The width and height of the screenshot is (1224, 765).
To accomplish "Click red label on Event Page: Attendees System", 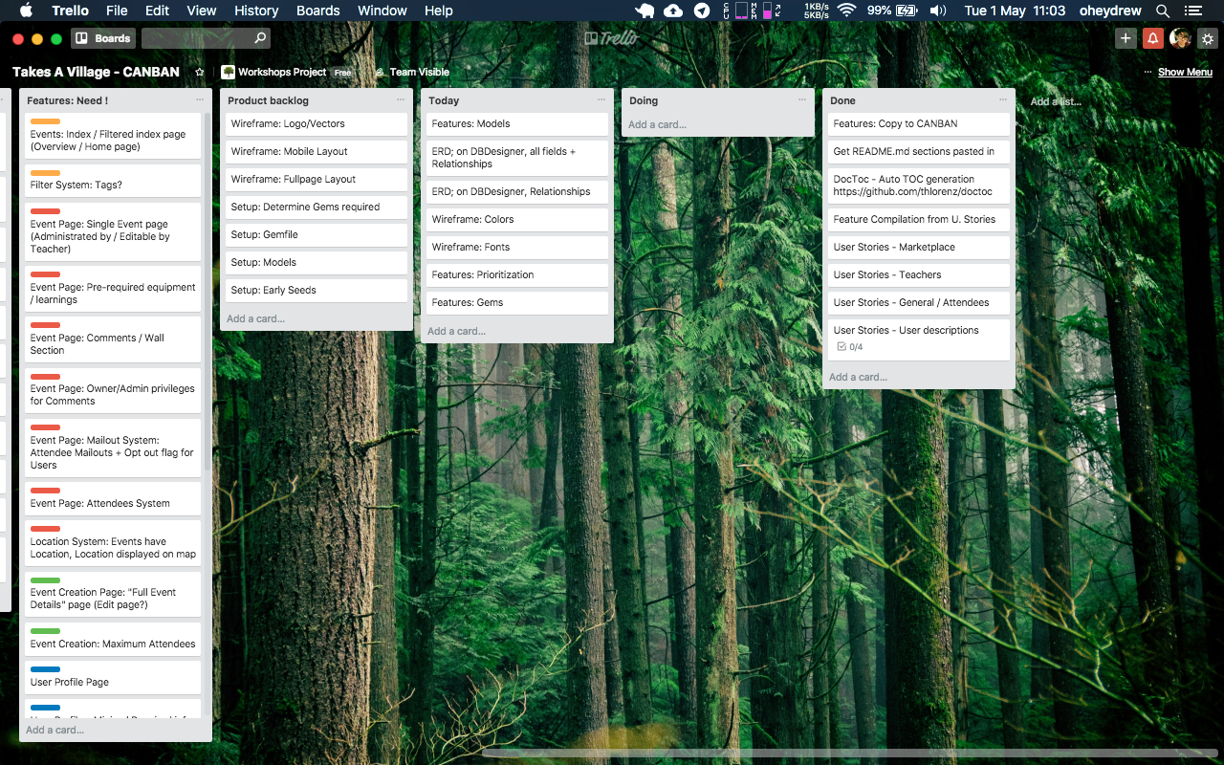I will (45, 491).
